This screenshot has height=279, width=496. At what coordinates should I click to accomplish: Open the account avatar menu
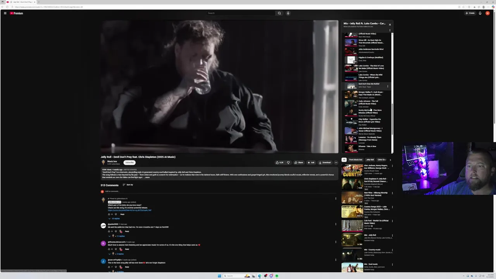[x=487, y=13]
